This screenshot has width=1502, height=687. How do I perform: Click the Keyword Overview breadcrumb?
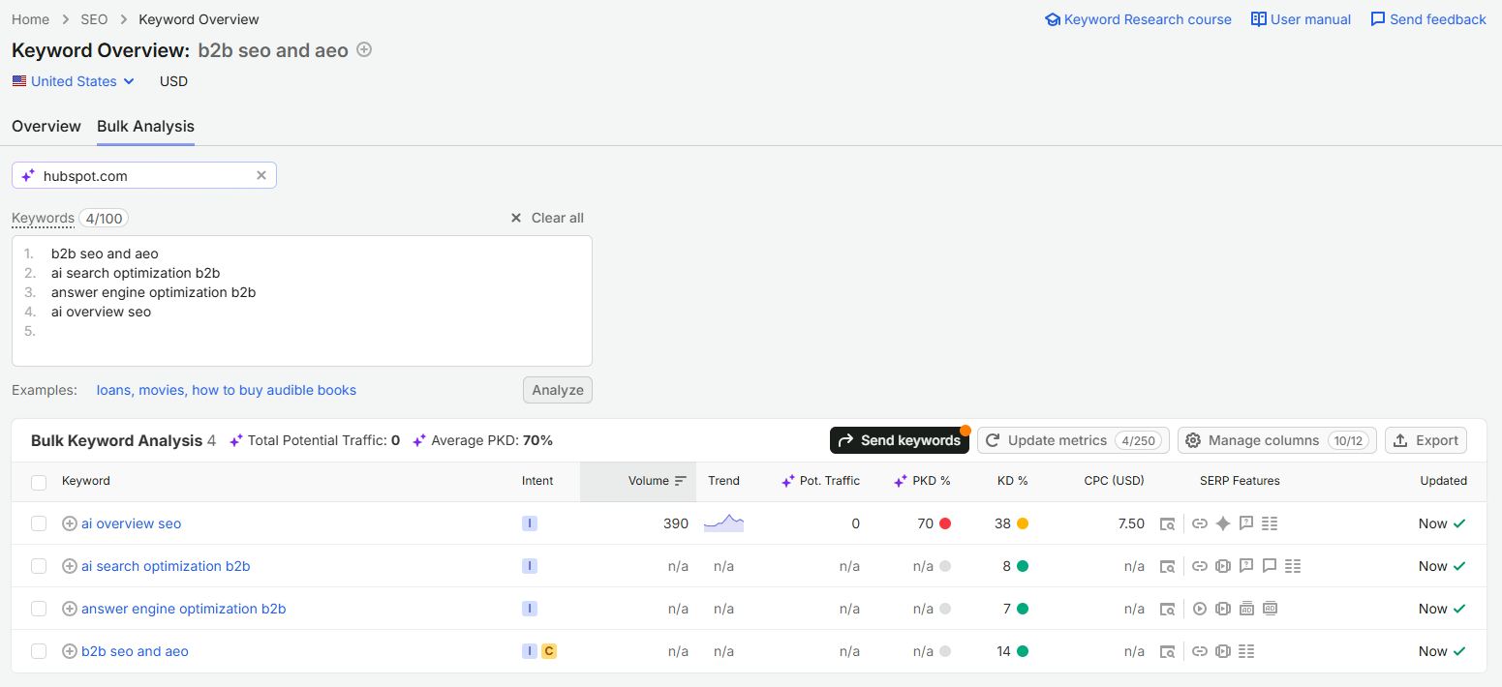coord(199,19)
